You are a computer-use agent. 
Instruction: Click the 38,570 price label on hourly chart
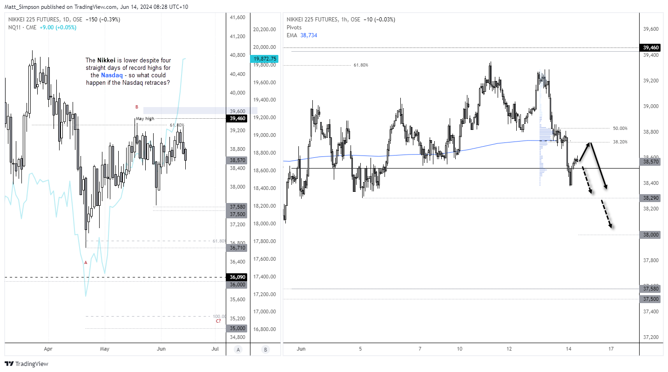pos(651,162)
